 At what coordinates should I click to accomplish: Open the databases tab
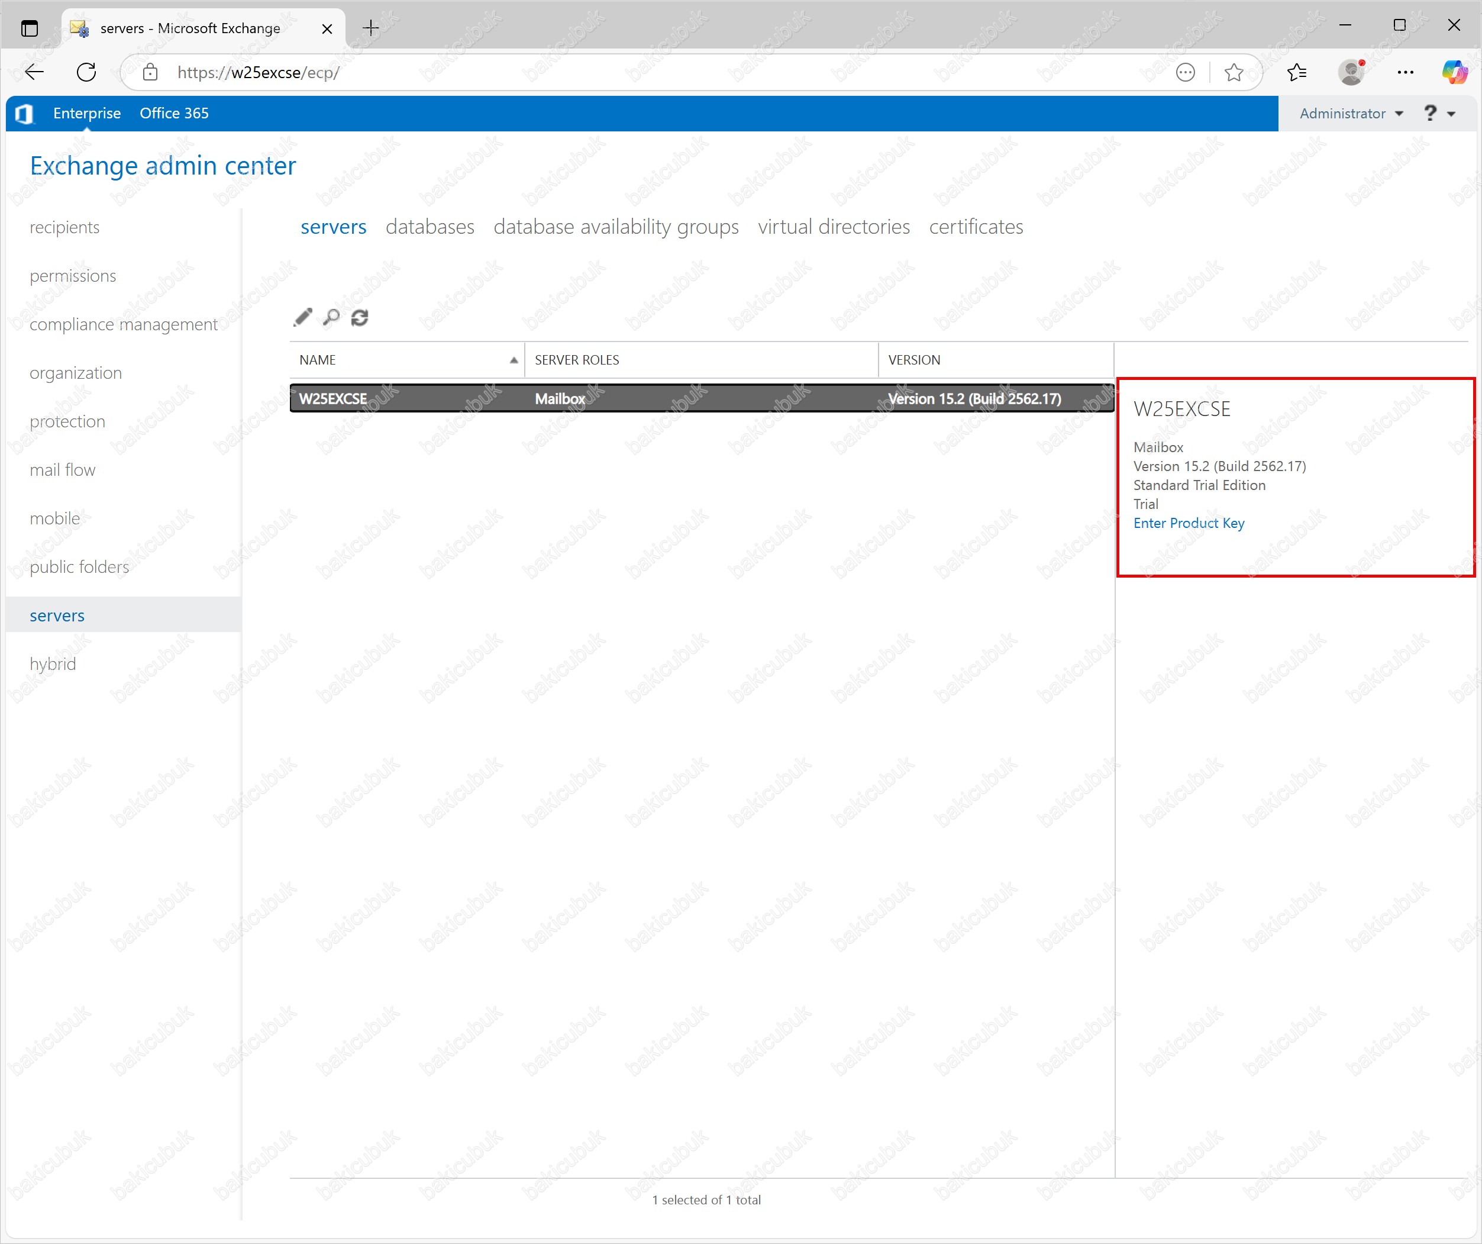pos(430,227)
